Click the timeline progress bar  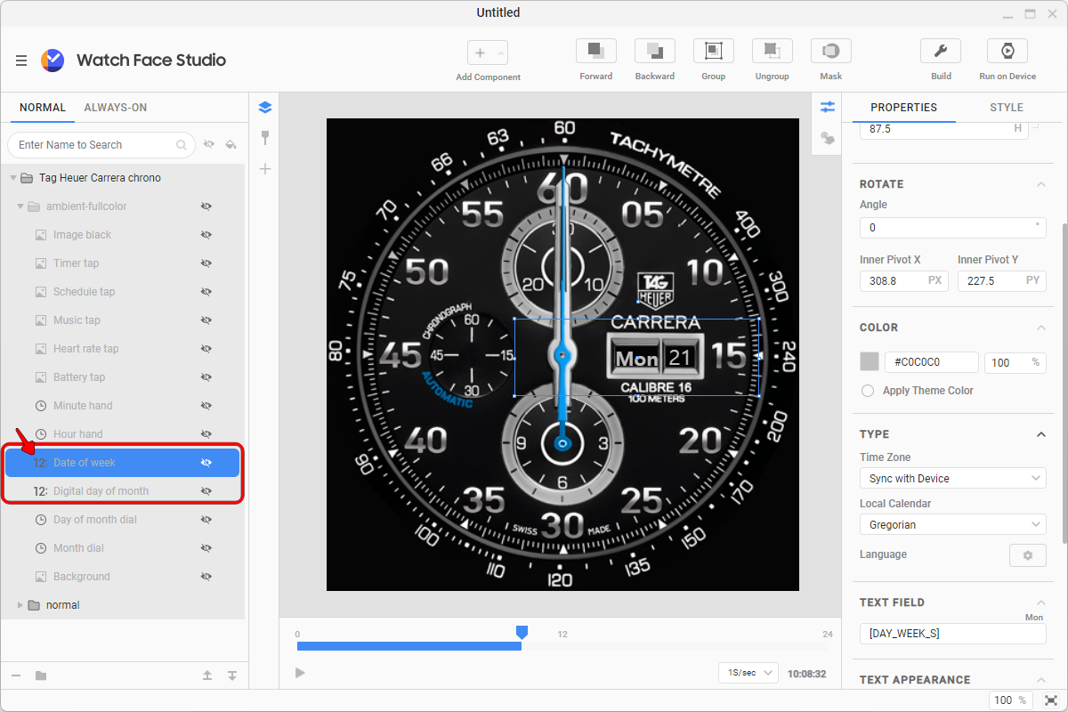point(409,646)
